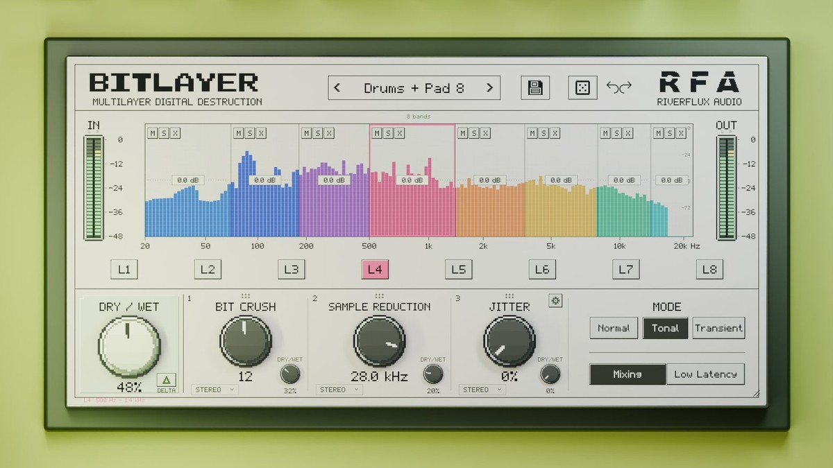Open Sample Reduction STEREO dropdown
Viewport: 833px width, 468px height.
tap(339, 390)
